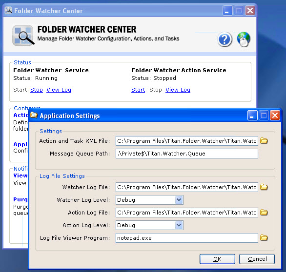Click the globe with mouse web icon

[244, 39]
